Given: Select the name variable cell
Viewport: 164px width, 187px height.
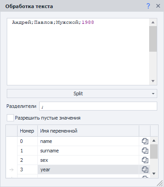Looking at the screenshot, I should 88,141.
